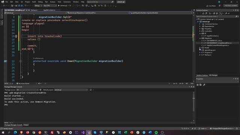Click the bookmark icon in the toolbar
Image resolution: width=240 pixels, height=135 pixels.
[105, 6]
